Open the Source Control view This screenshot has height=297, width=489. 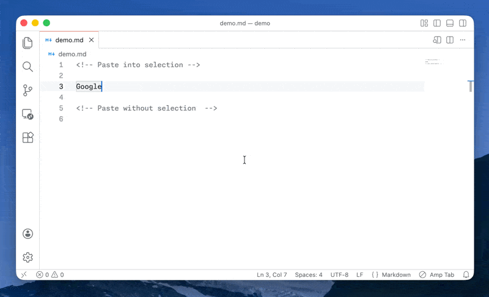(28, 90)
